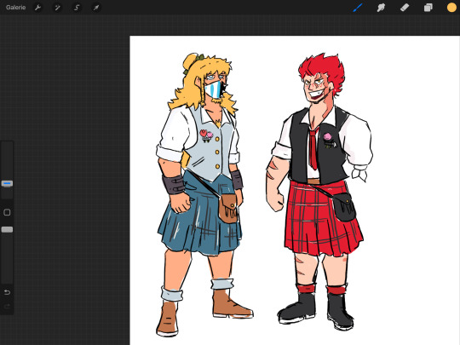The image size is (460, 345).
Task: Activate the Transform arrow tool
Action: [96, 8]
